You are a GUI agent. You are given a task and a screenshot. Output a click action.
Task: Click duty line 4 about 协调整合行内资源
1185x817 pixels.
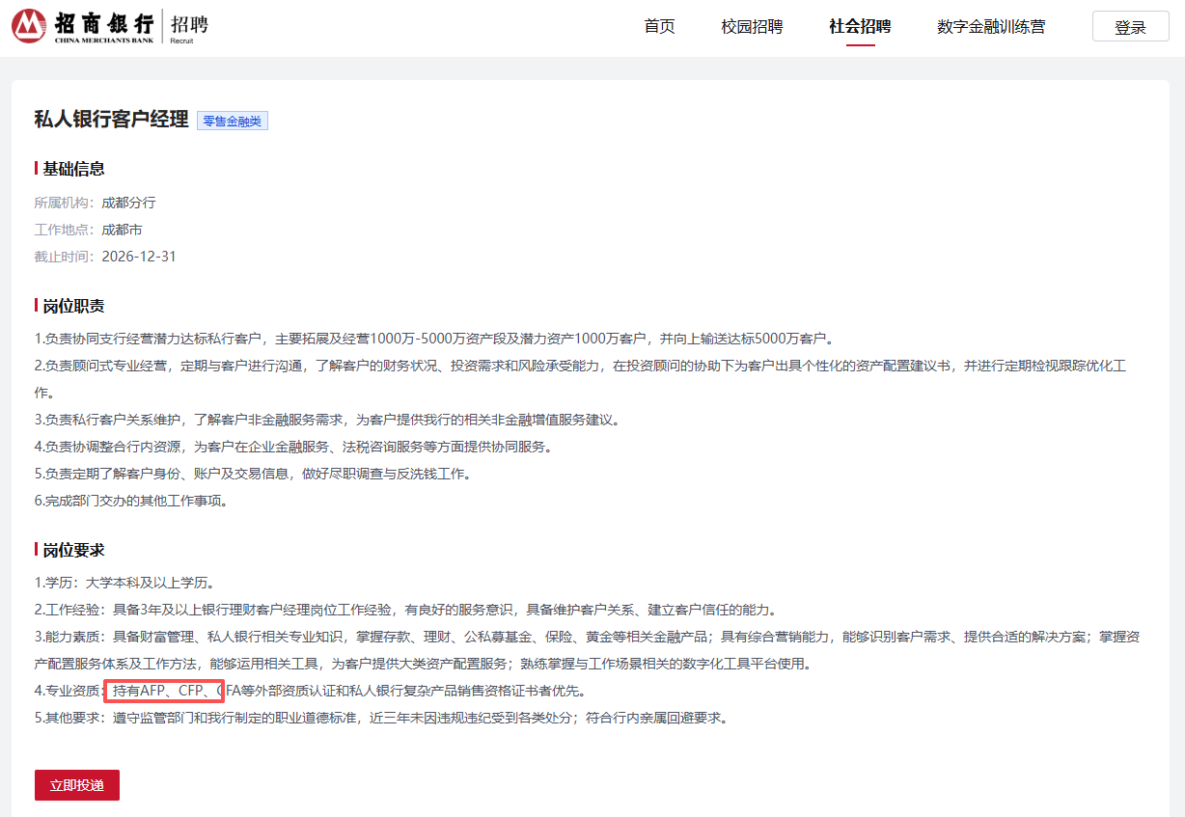(x=293, y=447)
